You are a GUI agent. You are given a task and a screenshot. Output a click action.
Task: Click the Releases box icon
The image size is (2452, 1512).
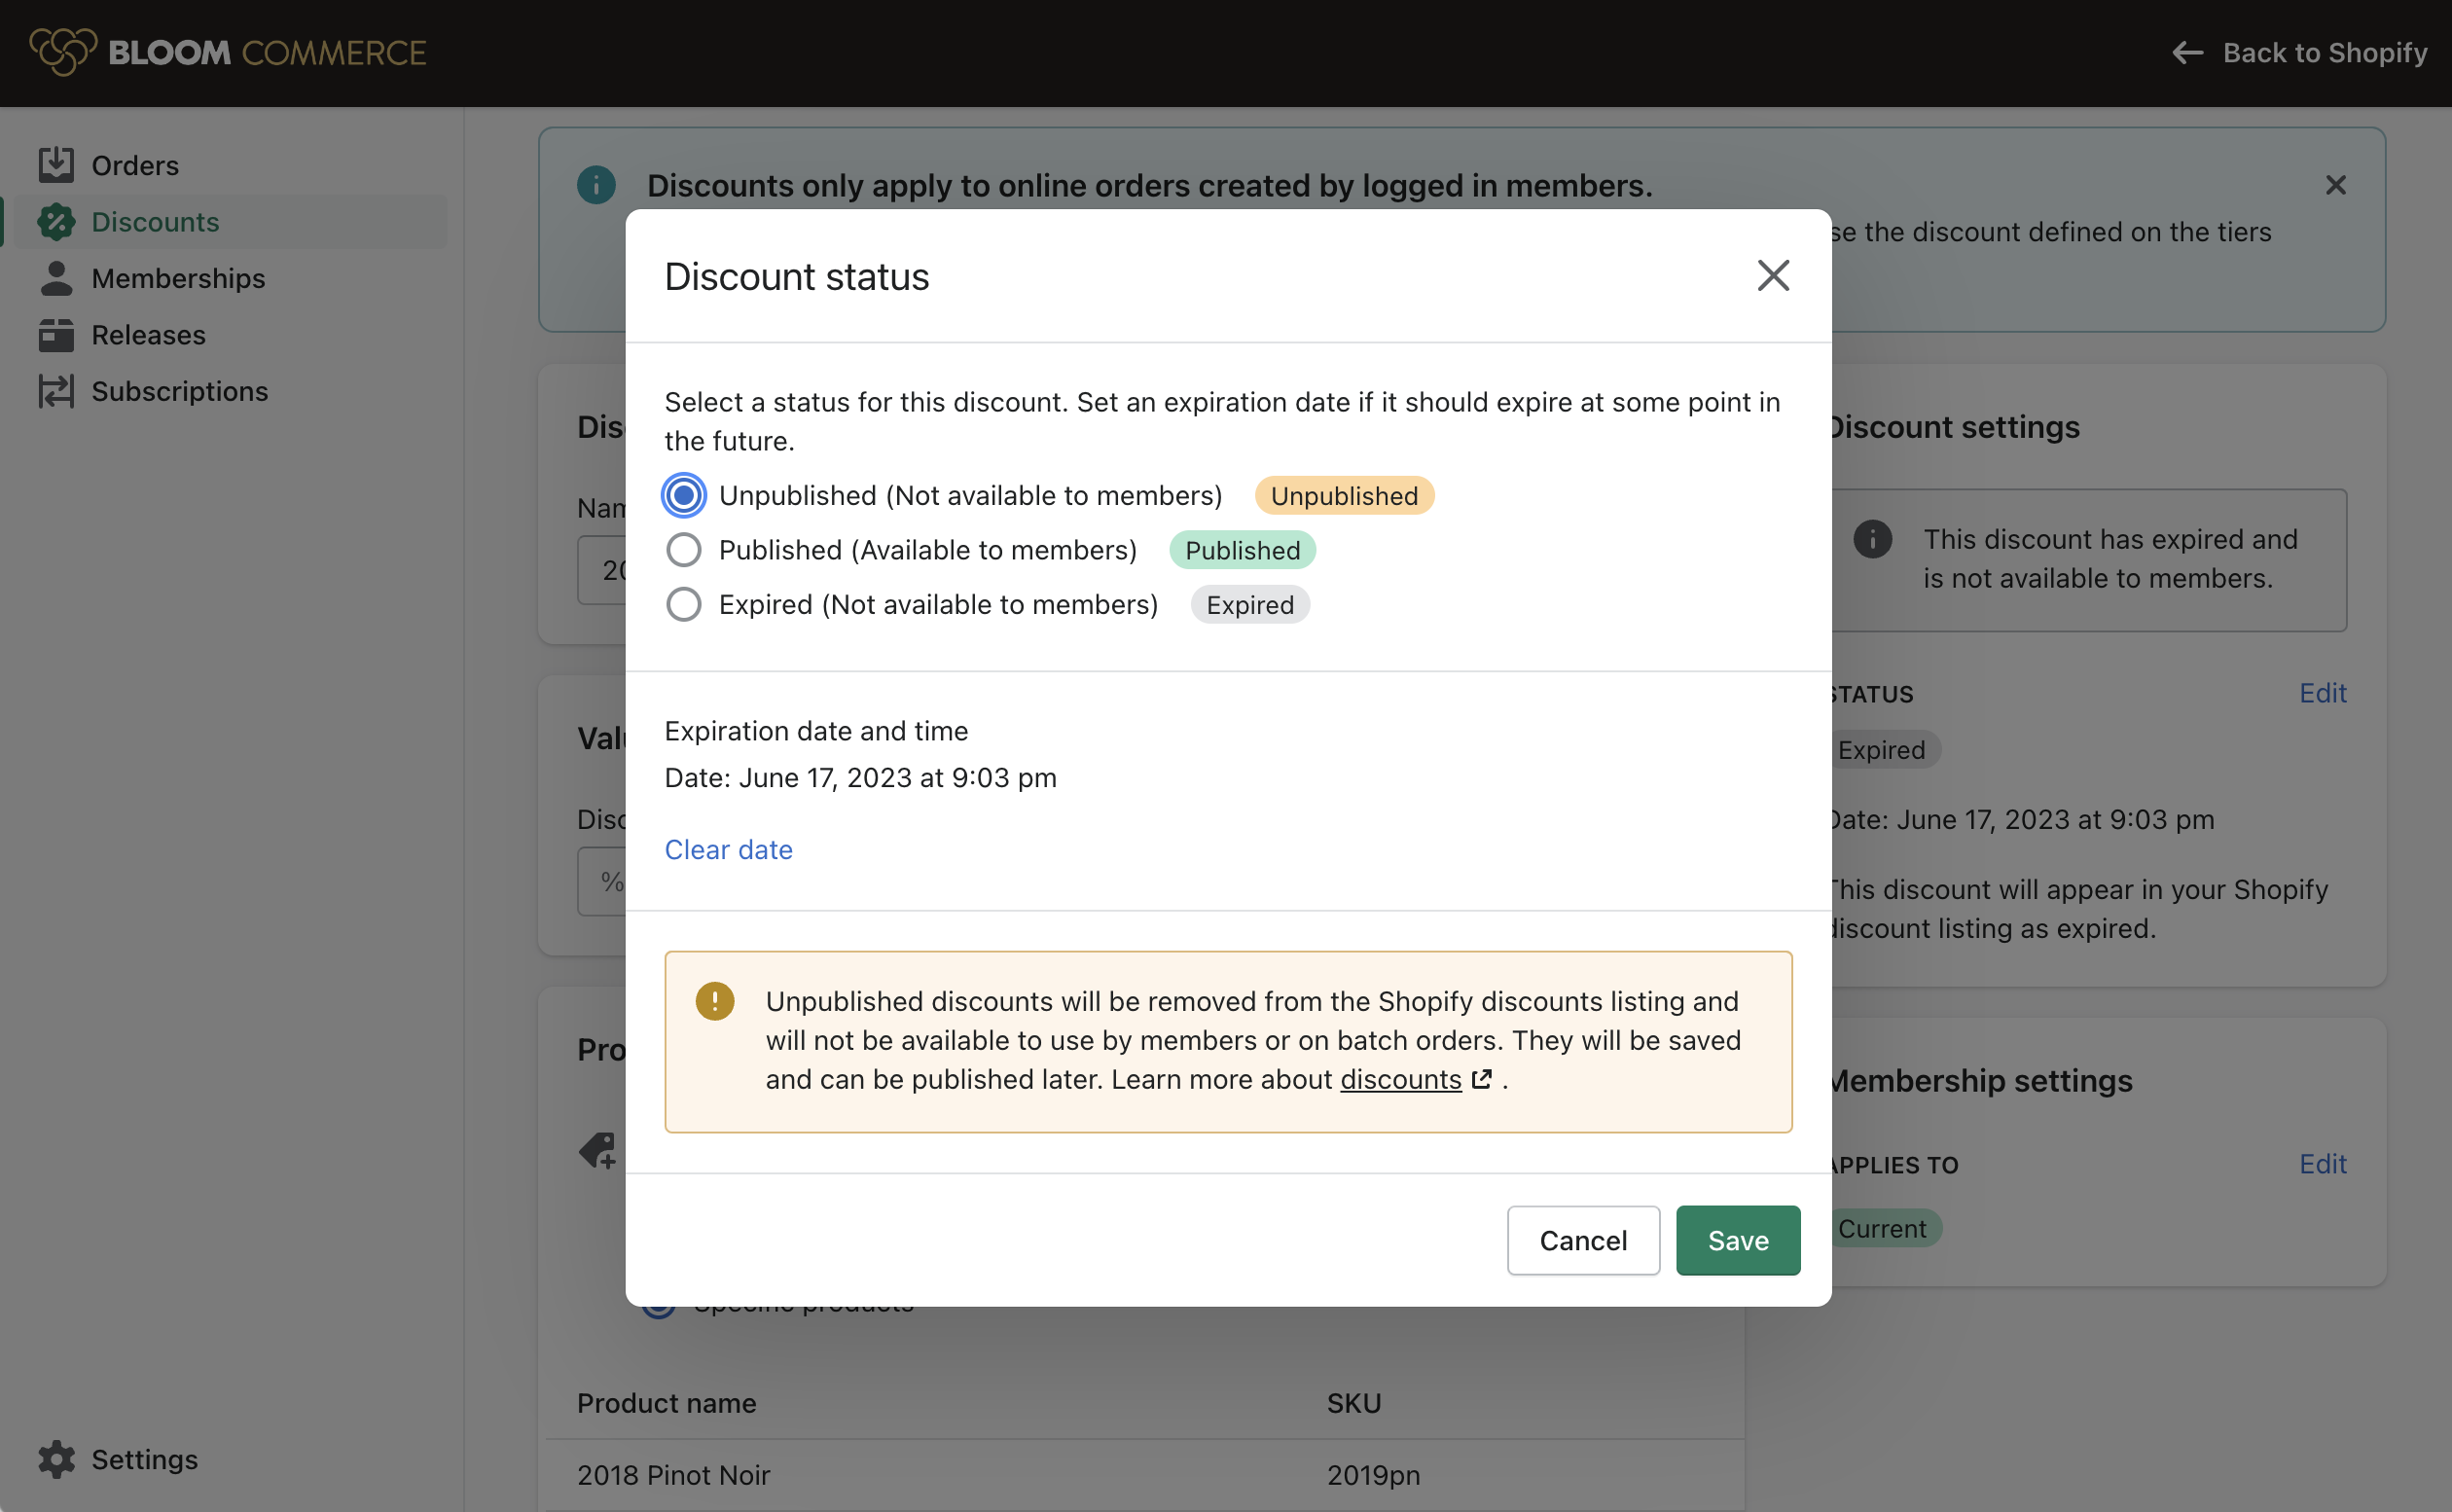(56, 335)
